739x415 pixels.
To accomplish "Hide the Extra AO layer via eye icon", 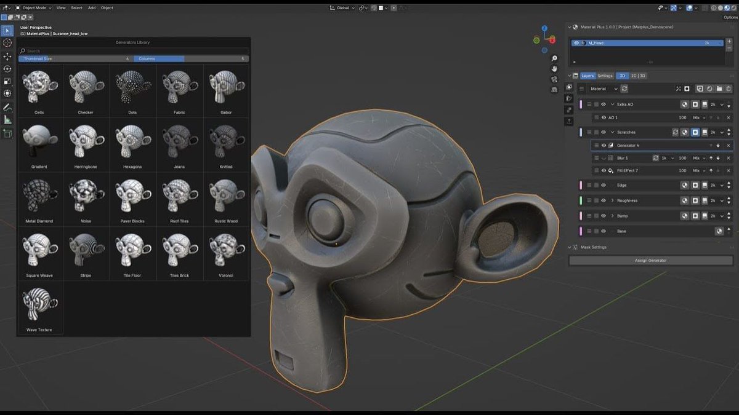I will [604, 105].
